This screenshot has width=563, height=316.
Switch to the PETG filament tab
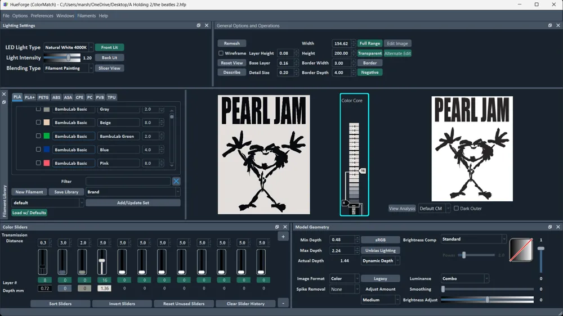(43, 97)
